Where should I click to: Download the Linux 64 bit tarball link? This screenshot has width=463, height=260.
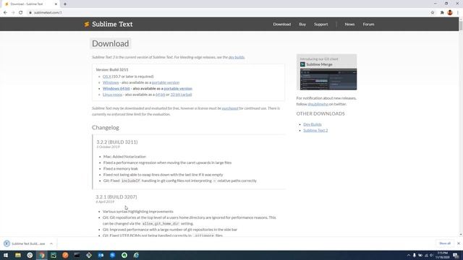click(x=160, y=95)
